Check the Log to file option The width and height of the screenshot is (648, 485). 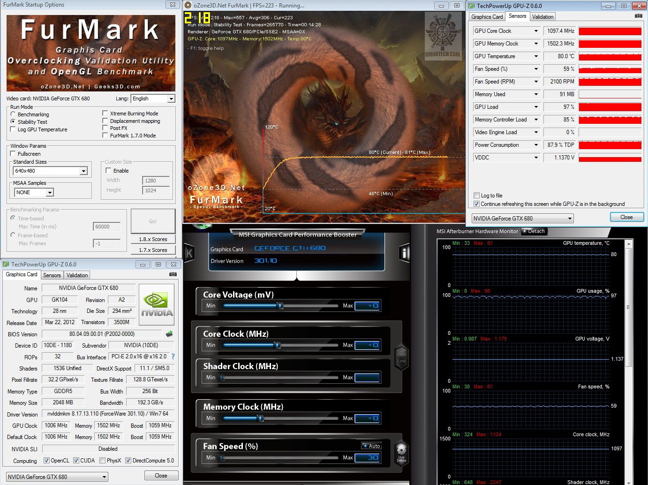[x=477, y=196]
